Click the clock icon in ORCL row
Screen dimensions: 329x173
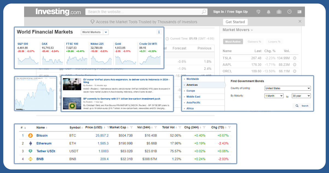(x=295, y=71)
